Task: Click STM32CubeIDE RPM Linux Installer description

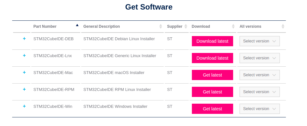Action: 117,89
